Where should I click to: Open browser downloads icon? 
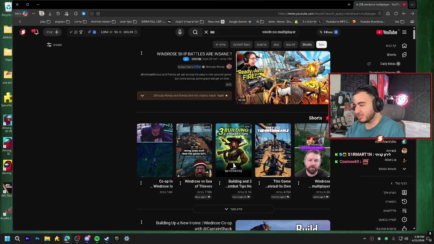50,14
